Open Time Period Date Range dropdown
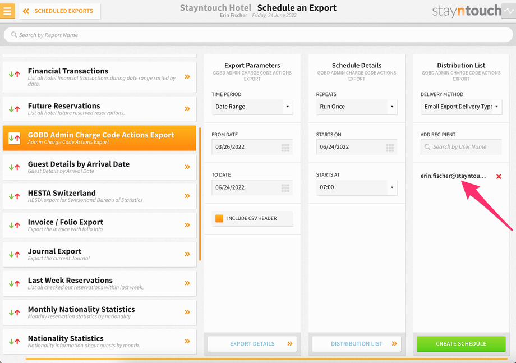Viewport: 516px width, 363px height. tap(252, 107)
